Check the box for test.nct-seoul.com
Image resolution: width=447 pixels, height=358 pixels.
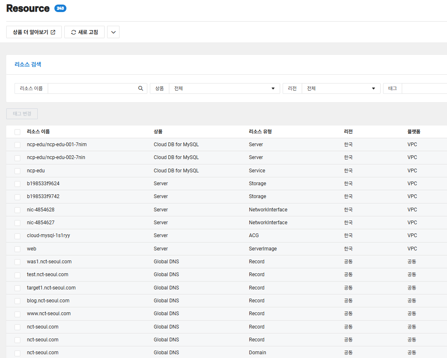click(17, 275)
